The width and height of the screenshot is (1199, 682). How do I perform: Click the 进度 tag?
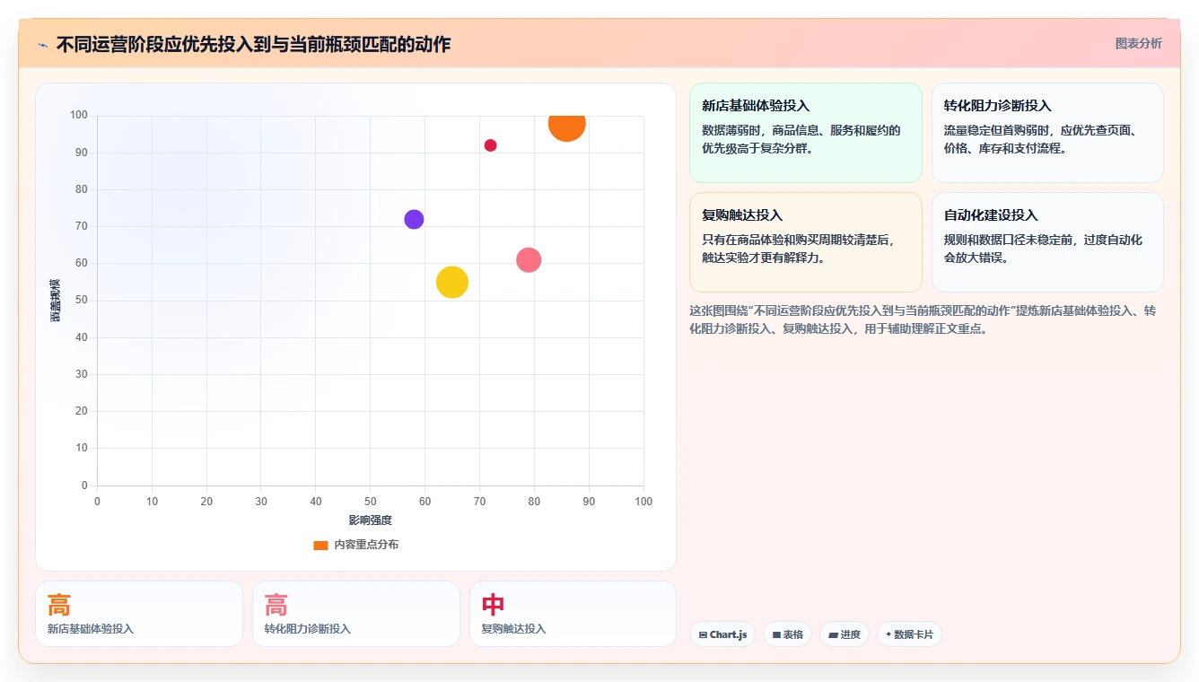pos(844,634)
